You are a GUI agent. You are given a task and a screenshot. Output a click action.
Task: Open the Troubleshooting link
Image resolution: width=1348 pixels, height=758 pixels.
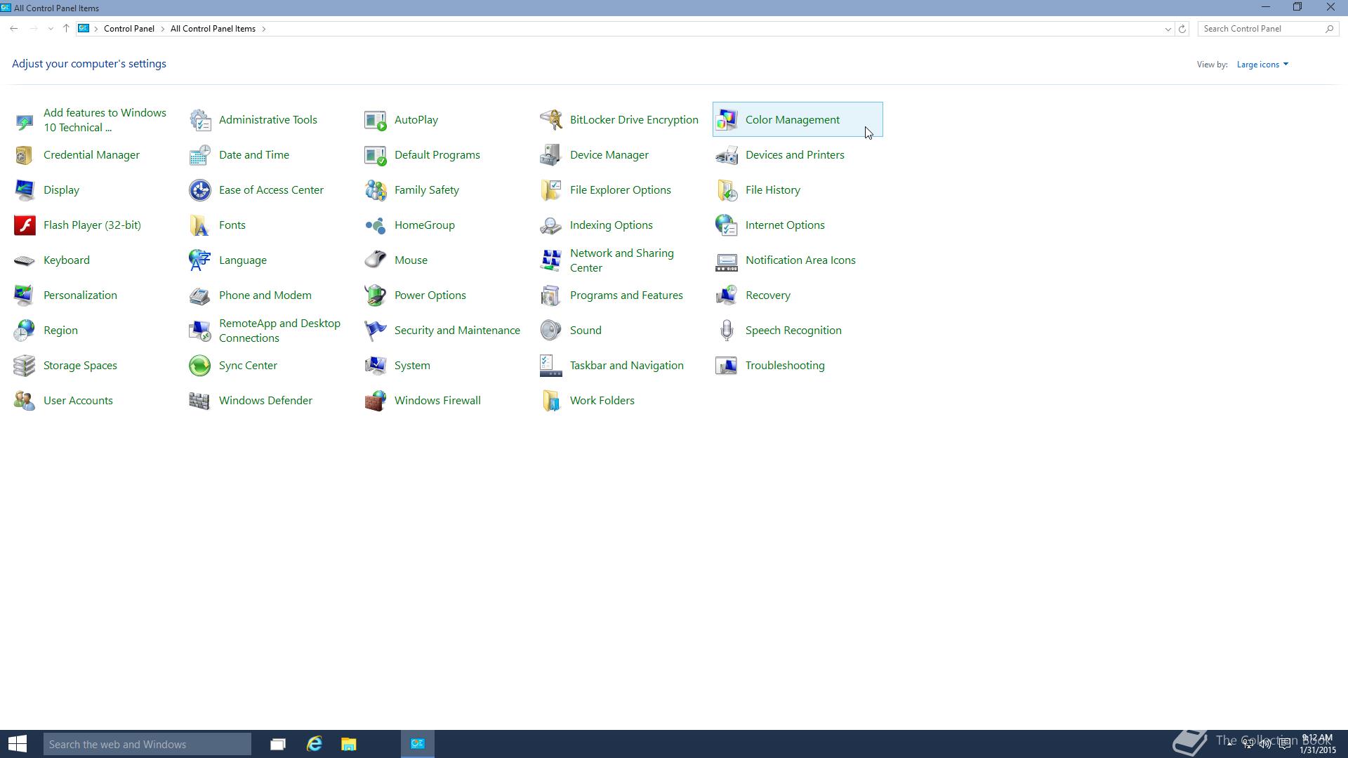coord(785,366)
